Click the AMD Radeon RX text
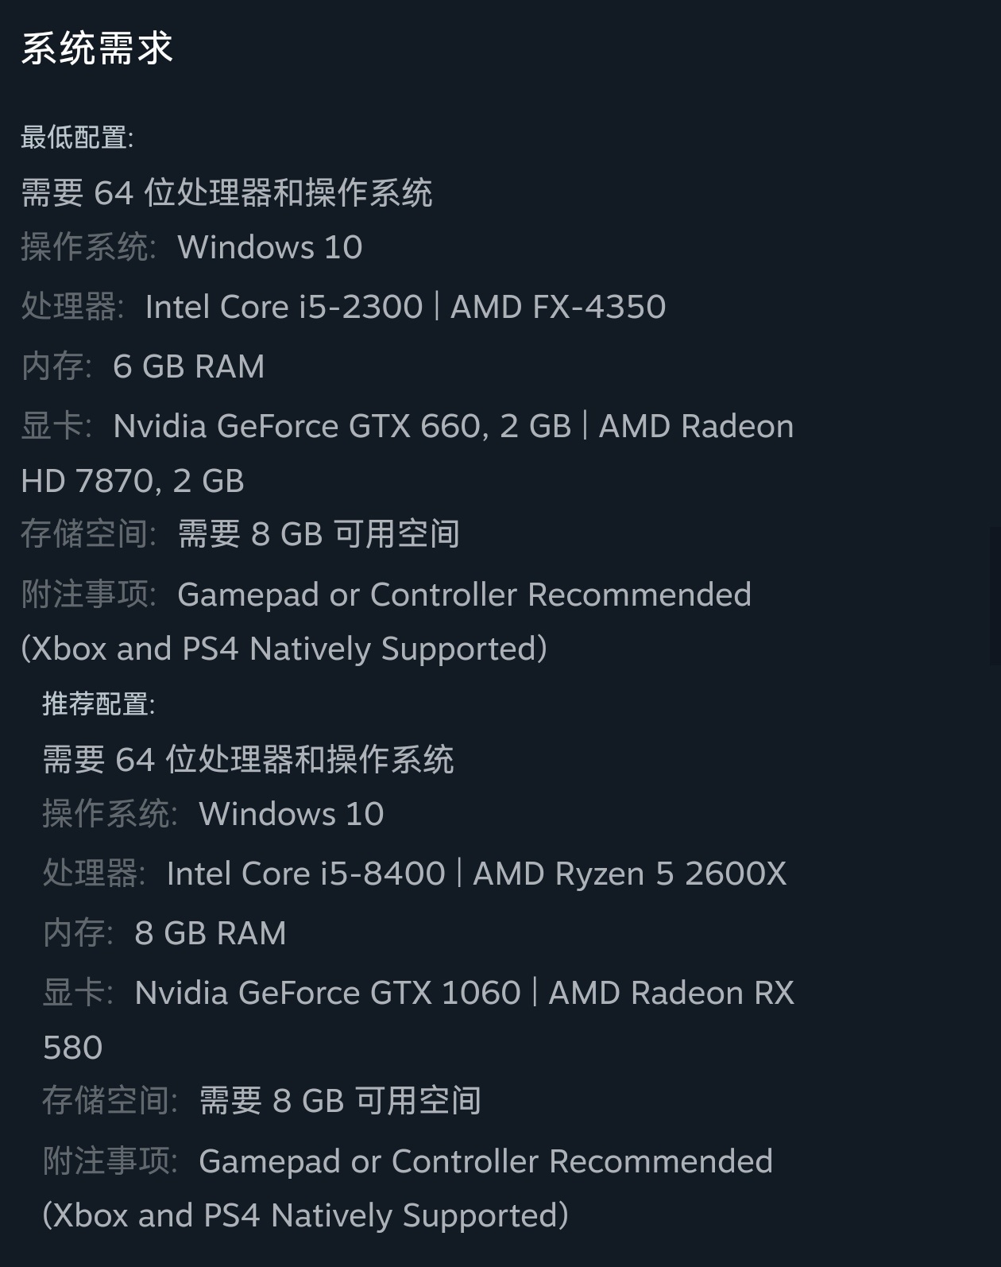Image resolution: width=1001 pixels, height=1267 pixels. [671, 993]
